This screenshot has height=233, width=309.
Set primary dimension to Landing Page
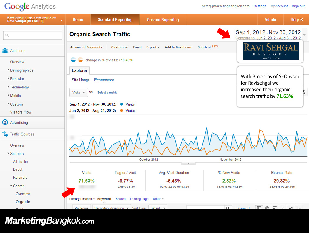139,199
